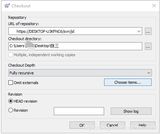Select the Revision radio button
Viewport: 160px width, 134px height.
click(10, 110)
